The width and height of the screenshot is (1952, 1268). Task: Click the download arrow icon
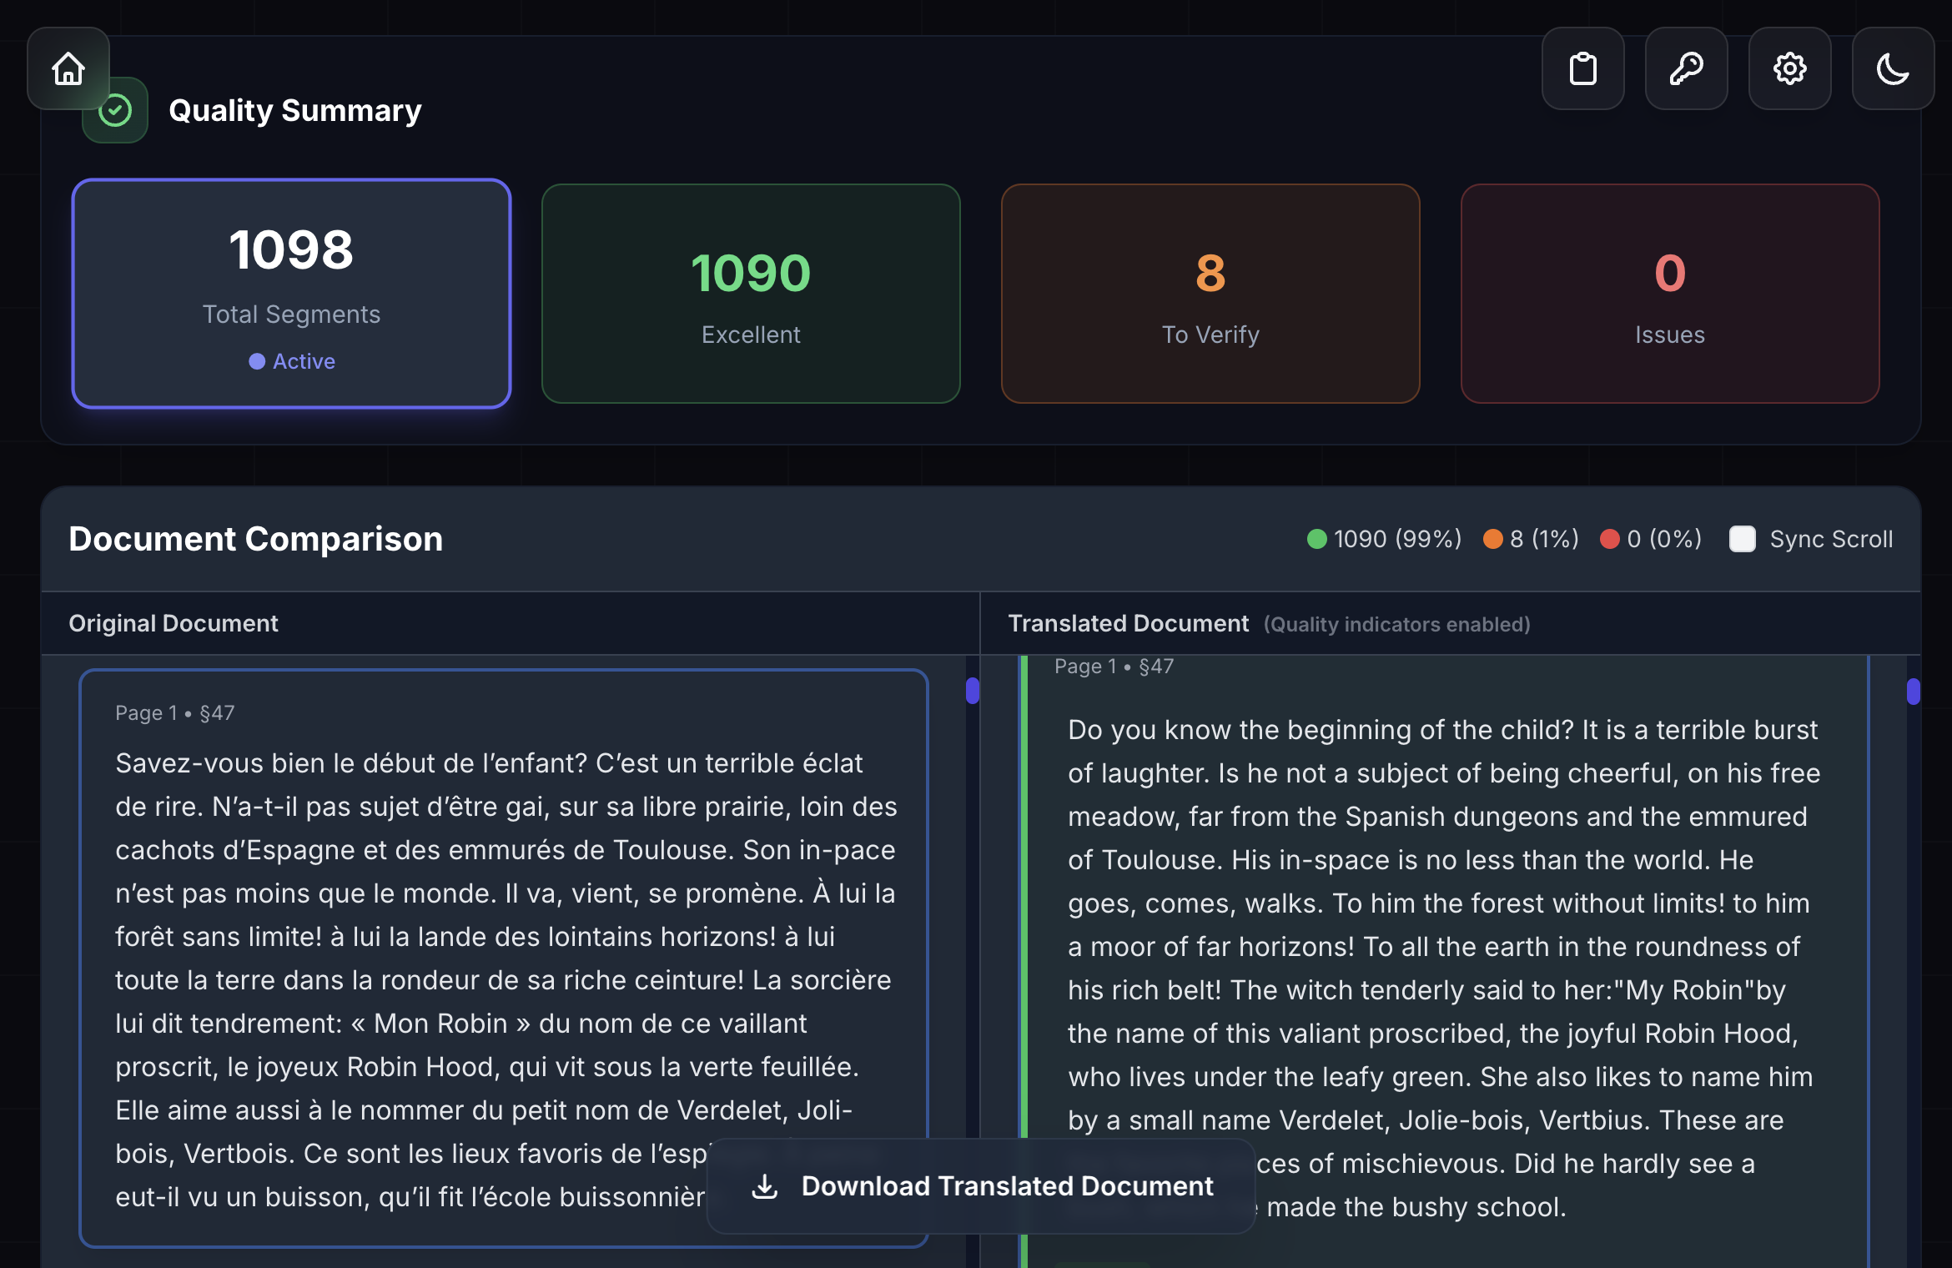764,1185
